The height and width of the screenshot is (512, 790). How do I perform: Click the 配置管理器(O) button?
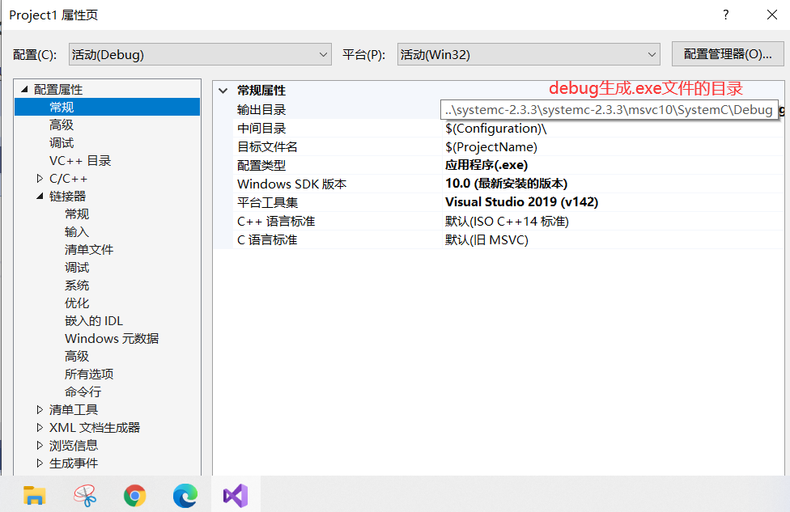click(726, 53)
